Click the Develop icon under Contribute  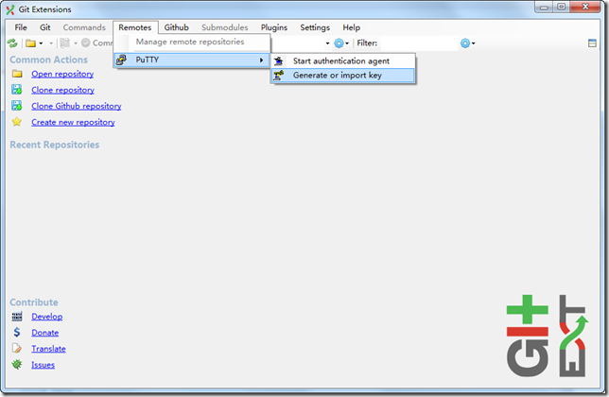[17, 317]
